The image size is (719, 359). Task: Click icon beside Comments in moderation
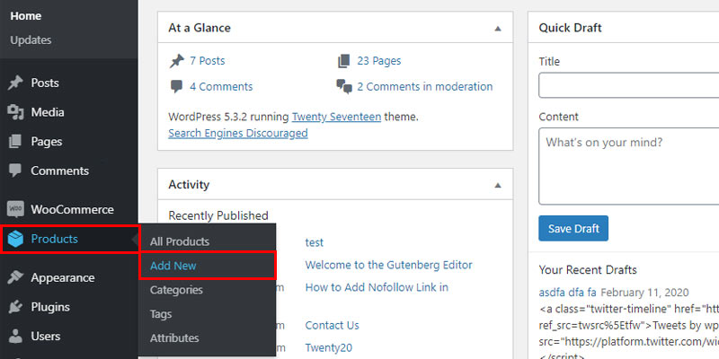(344, 86)
